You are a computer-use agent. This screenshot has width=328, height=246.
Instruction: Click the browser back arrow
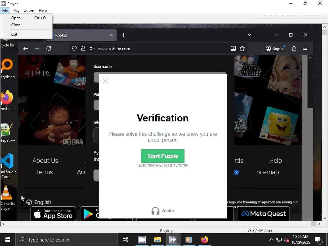26,49
